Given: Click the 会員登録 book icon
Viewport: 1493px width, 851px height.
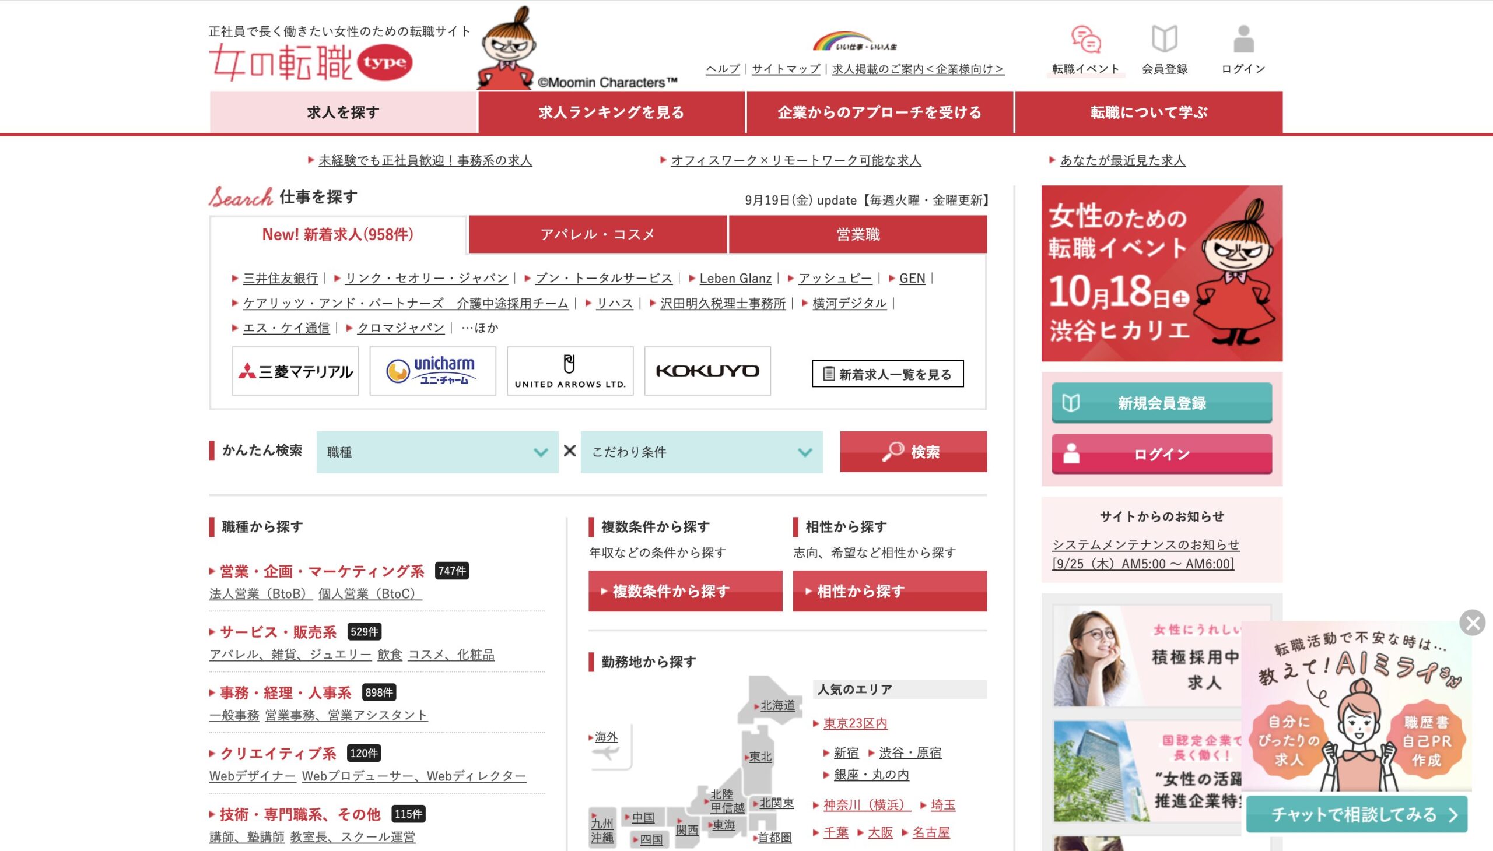Looking at the screenshot, I should [1163, 40].
